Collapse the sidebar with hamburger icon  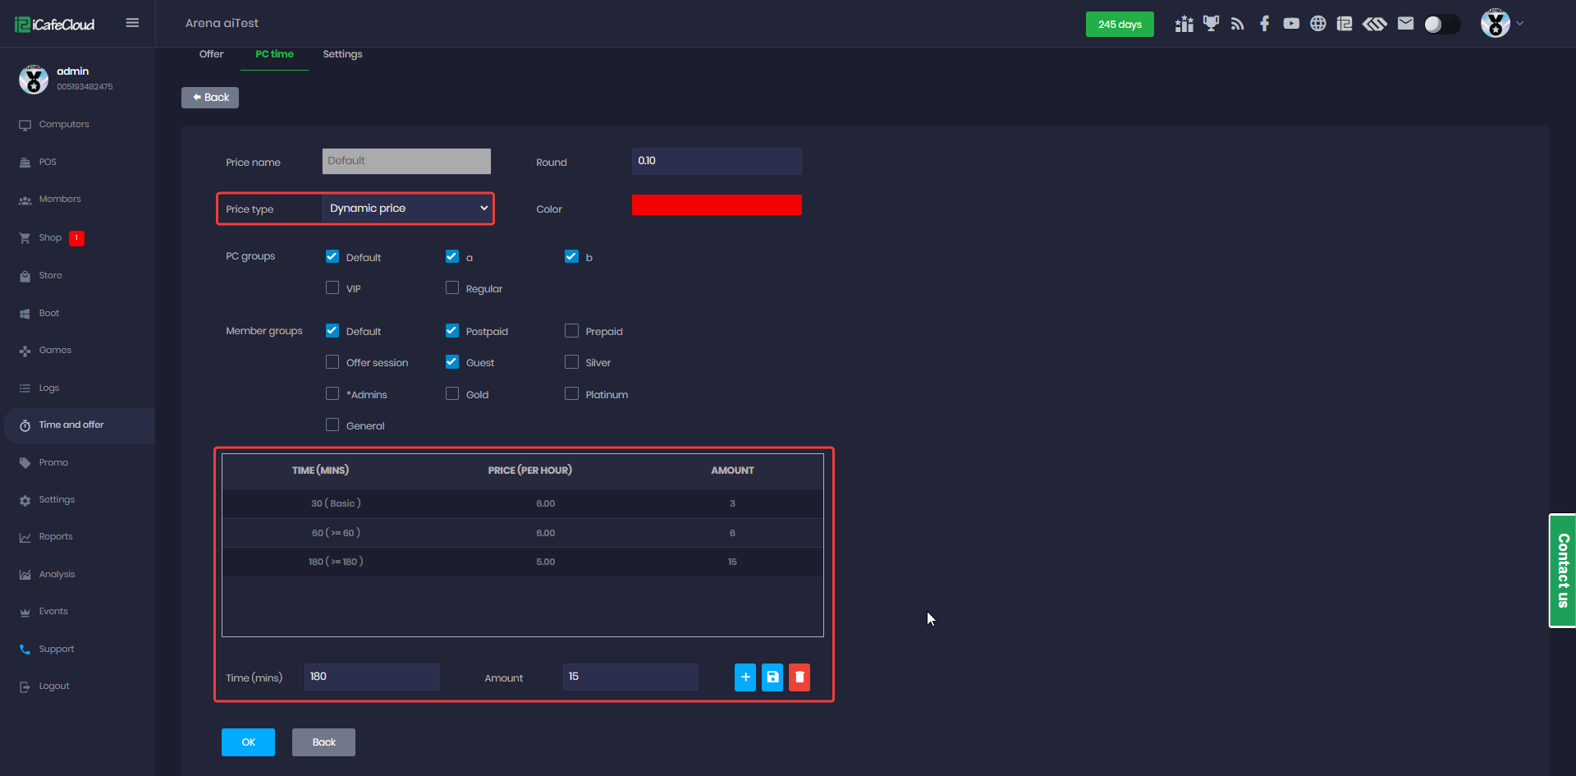(x=132, y=23)
